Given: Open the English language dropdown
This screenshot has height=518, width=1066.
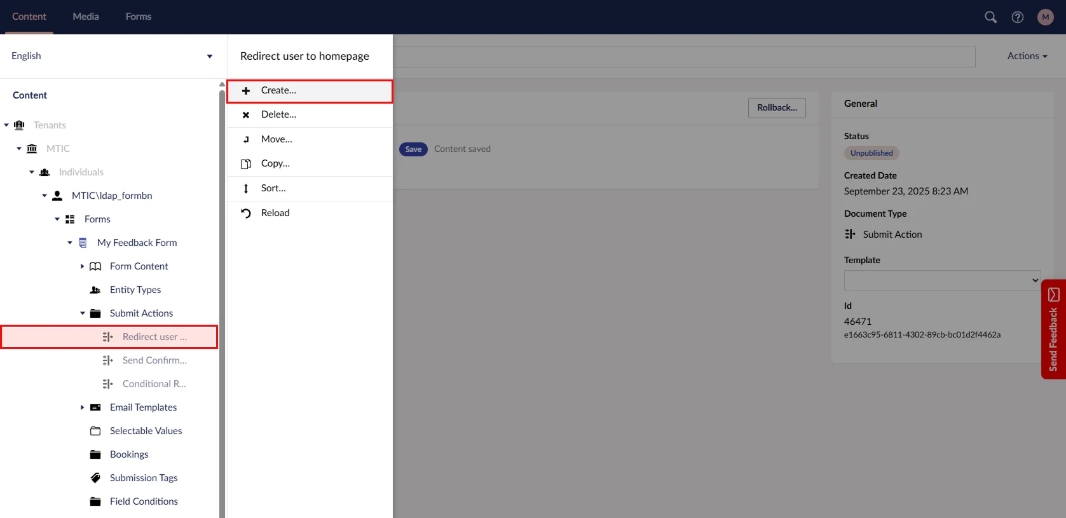Looking at the screenshot, I should pyautogui.click(x=112, y=56).
